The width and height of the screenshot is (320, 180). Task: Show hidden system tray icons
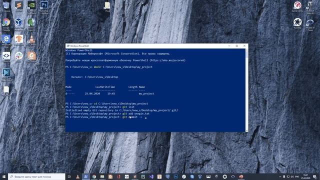pos(280,176)
